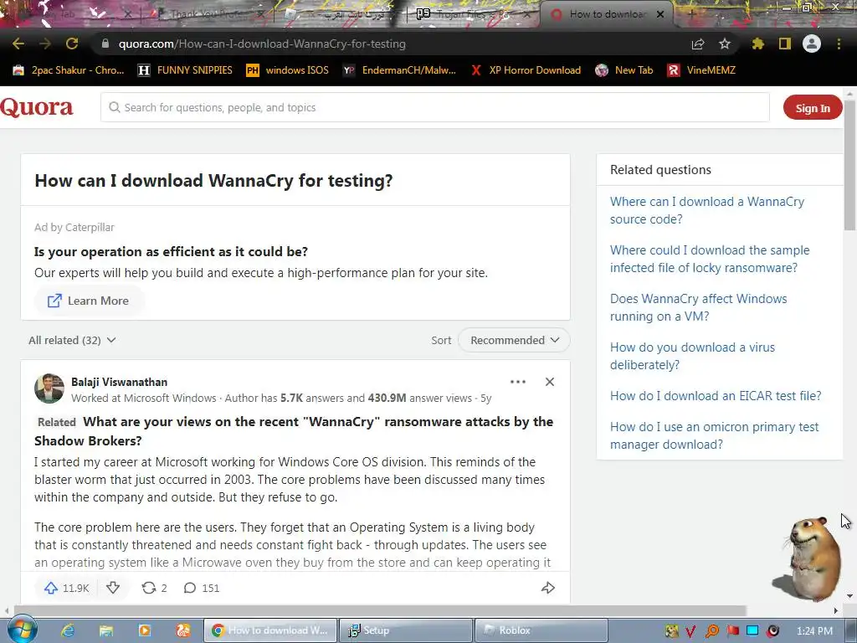This screenshot has height=643, width=857.
Task: Open 'How do you download a virus deliberately?'
Action: point(692,356)
